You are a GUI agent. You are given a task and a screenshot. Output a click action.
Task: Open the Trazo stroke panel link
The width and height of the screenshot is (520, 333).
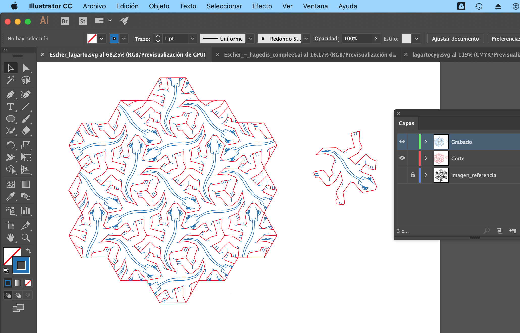(x=142, y=39)
